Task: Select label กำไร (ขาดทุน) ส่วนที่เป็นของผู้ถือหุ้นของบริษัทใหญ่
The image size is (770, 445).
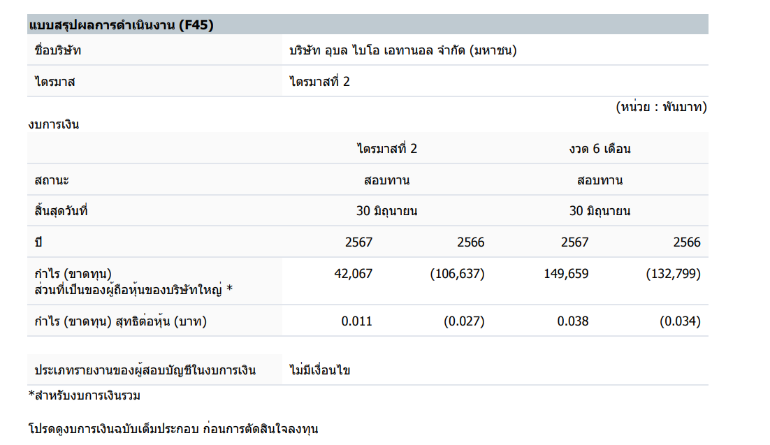Action: coord(133,282)
